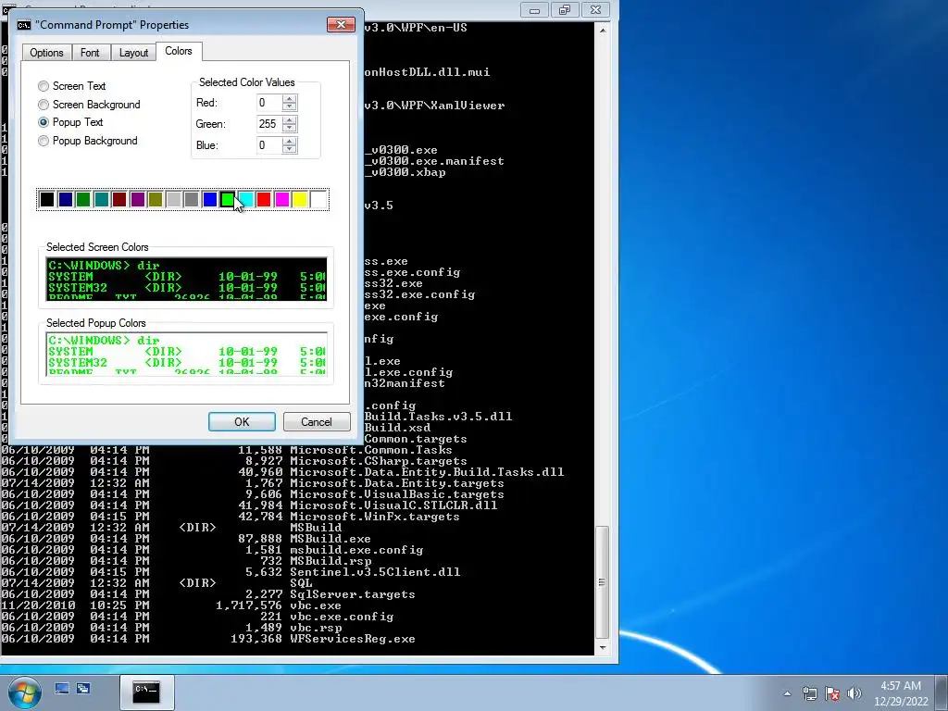948x711 pixels.
Task: Minimize the Command Prompt window
Action: [x=534, y=9]
